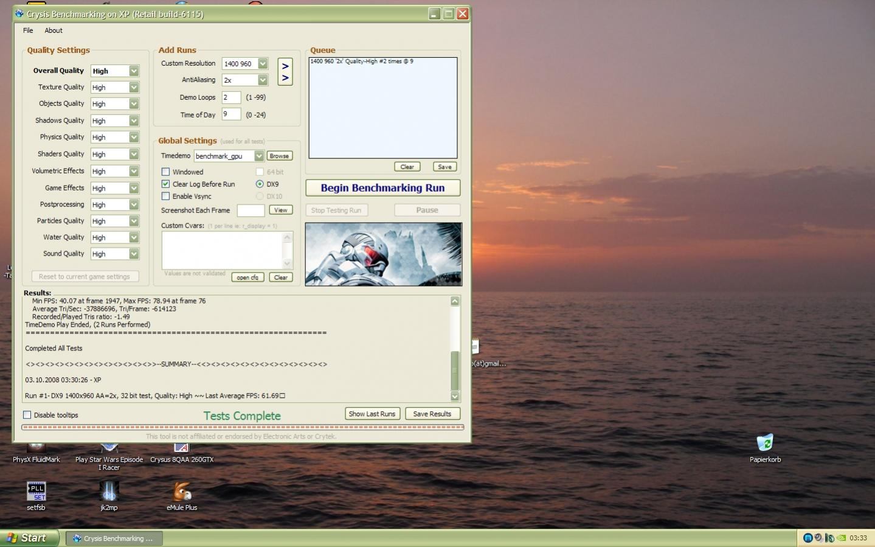Click the test progress bar

pos(243,427)
